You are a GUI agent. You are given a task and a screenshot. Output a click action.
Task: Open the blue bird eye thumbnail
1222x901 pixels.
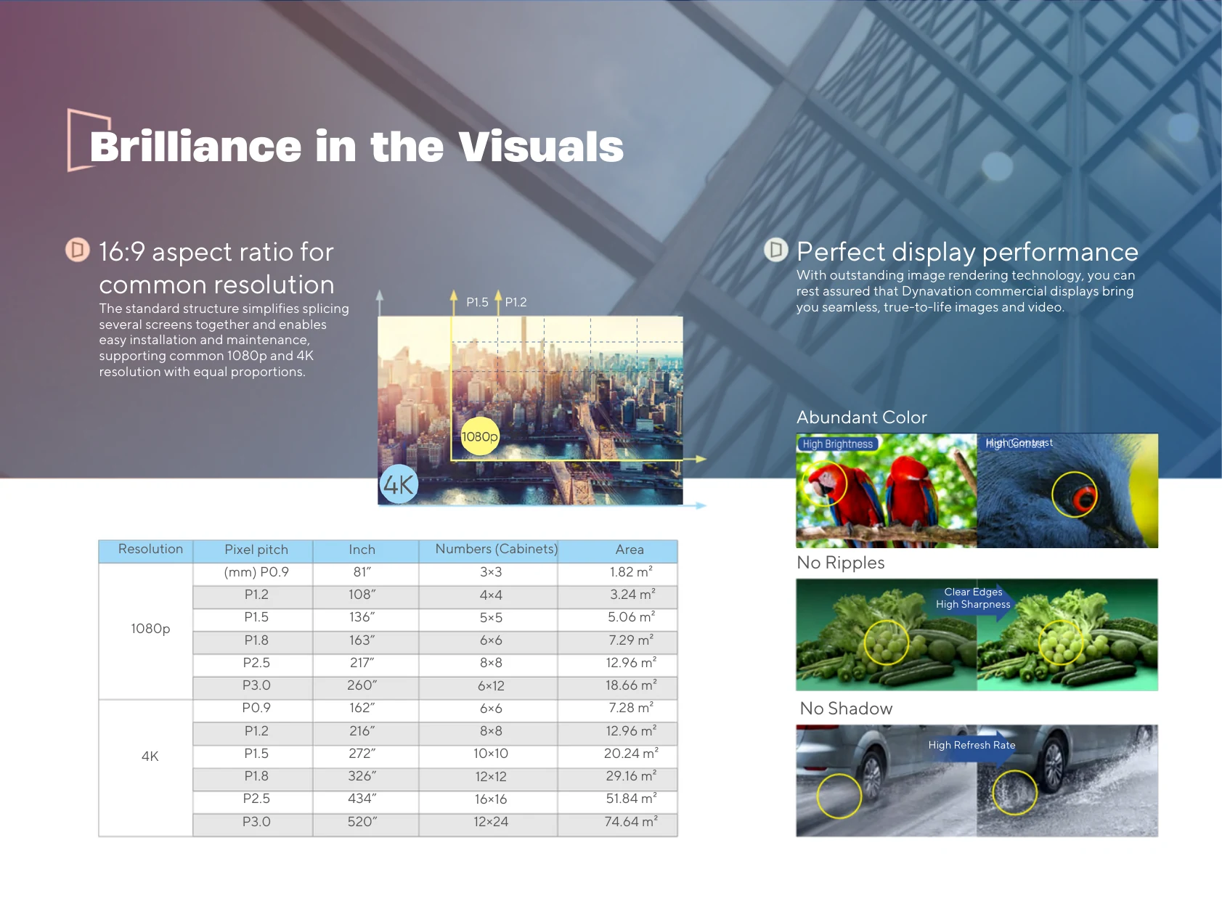point(1067,491)
